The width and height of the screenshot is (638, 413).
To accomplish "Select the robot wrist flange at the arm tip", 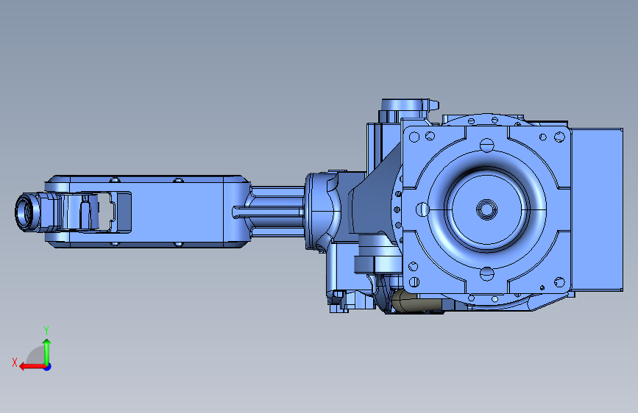I will [x=26, y=212].
